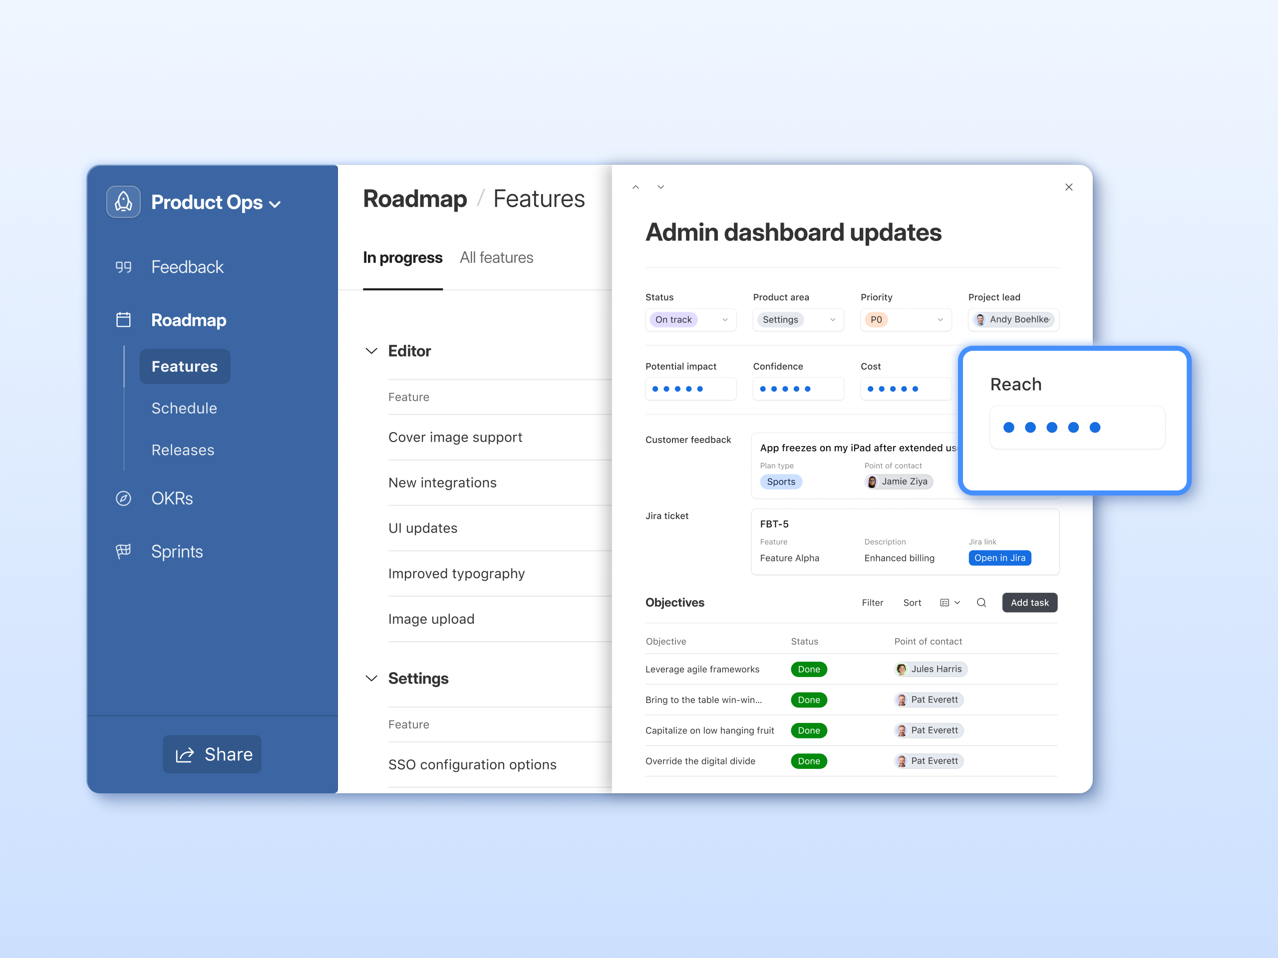Viewport: 1278px width, 958px height.
Task: Go to previous item with up arrow
Action: point(636,187)
